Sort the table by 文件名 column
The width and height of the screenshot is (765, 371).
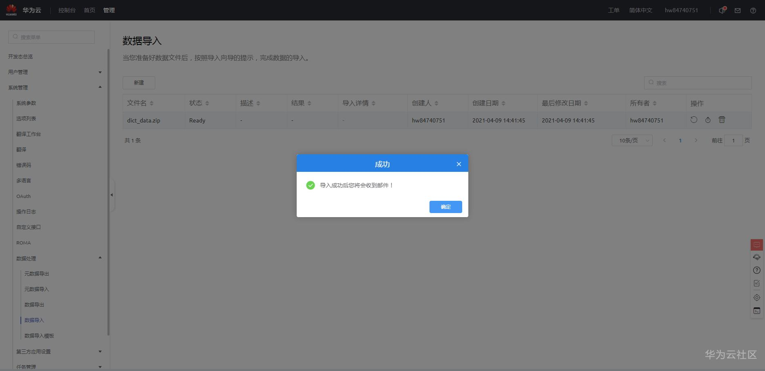click(152, 103)
